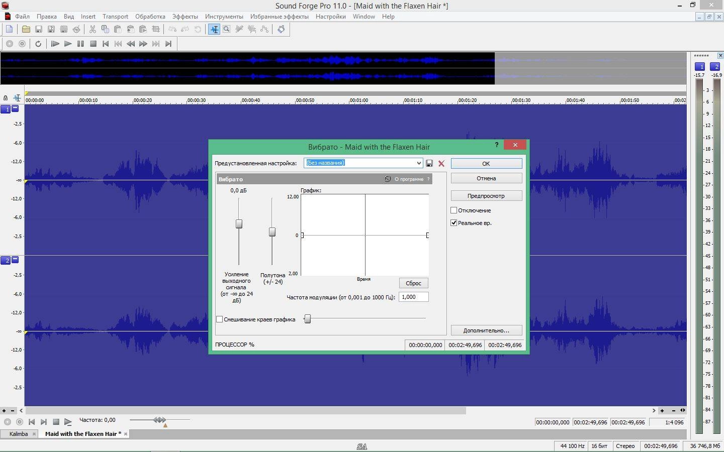The height and width of the screenshot is (452, 724).
Task: Click Stop in the transport toolbar
Action: (93, 44)
